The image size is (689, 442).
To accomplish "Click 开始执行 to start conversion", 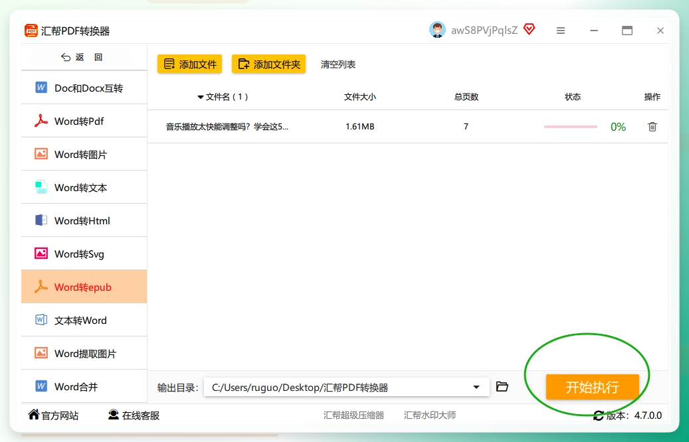I will click(x=593, y=387).
